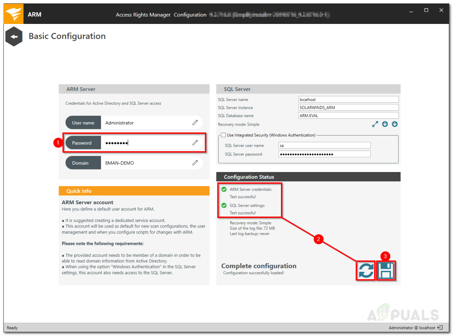The height and width of the screenshot is (336, 453).
Task: Click 'ARM Server account' heading in Quick info
Action: click(x=87, y=202)
